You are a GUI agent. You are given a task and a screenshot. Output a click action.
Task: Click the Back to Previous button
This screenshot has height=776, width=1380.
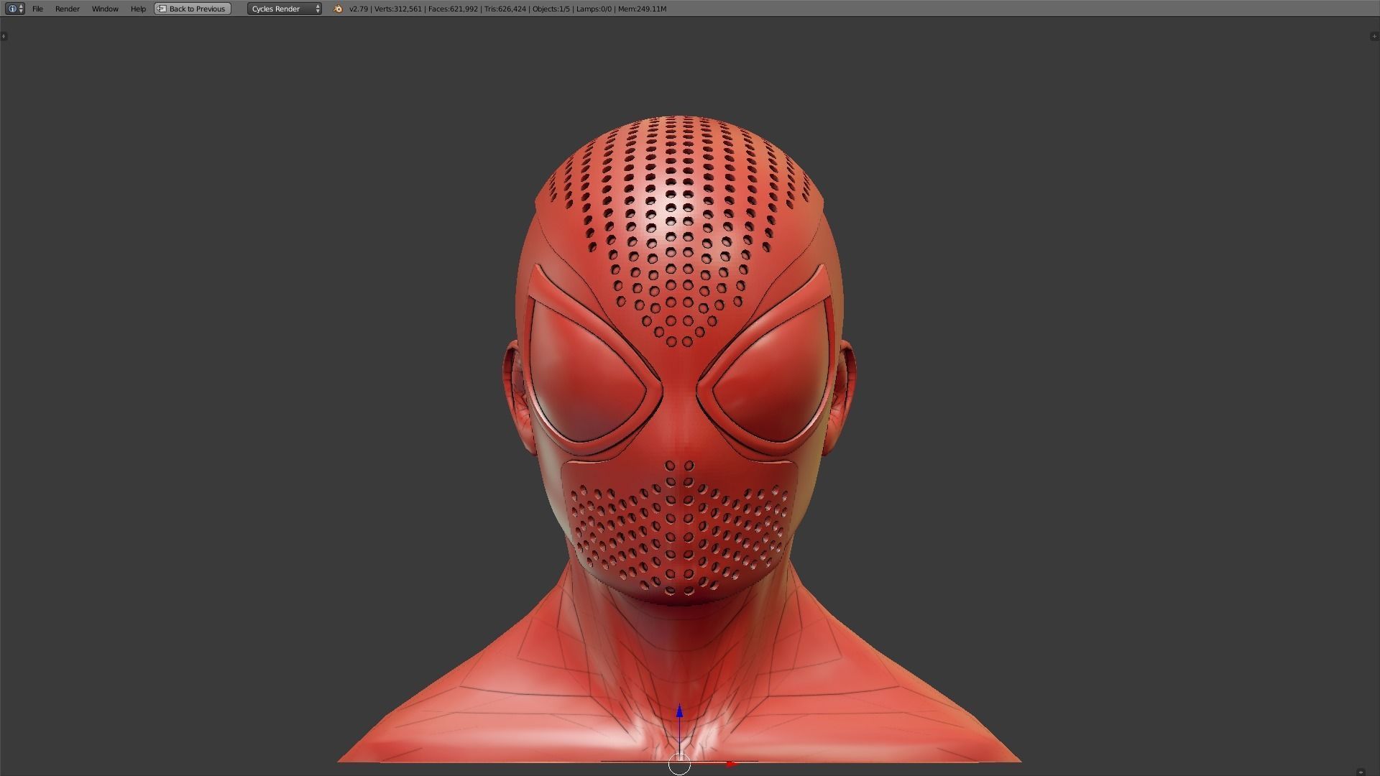(193, 9)
